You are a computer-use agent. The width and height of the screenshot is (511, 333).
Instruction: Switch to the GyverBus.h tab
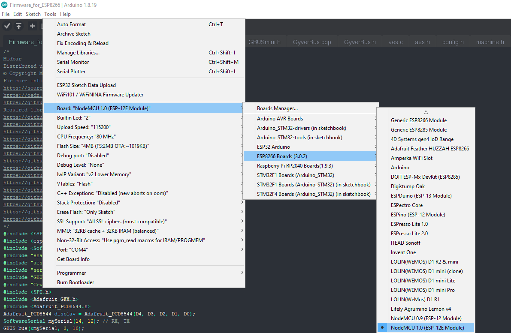360,42
